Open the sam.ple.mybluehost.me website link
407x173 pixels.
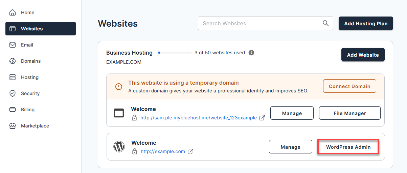coord(199,118)
